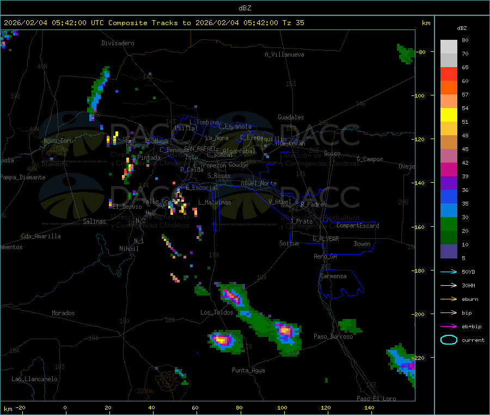490x415 pixels.
Task: Select the bright green swatch above 20
Action: coord(449,224)
